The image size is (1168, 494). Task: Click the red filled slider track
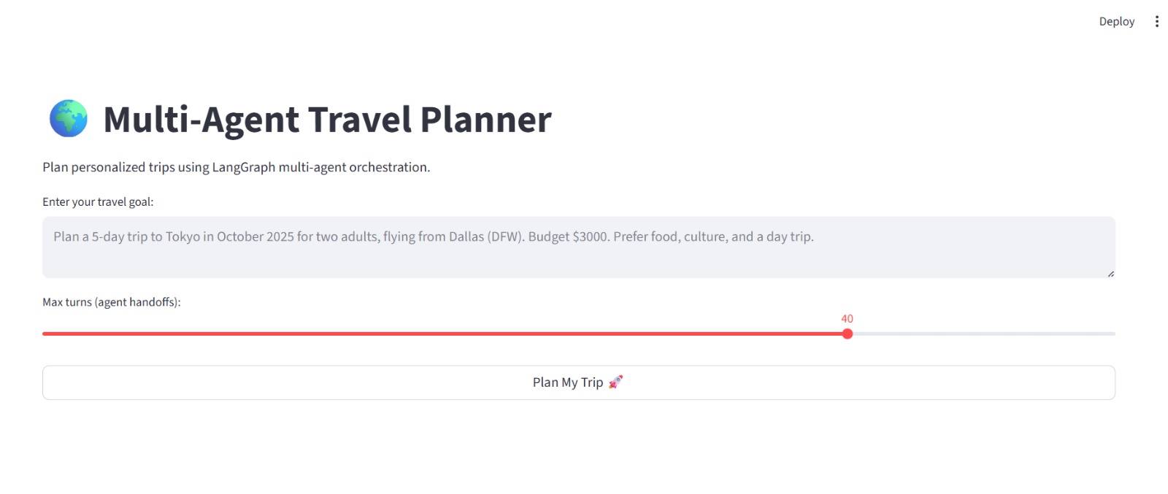click(x=438, y=333)
